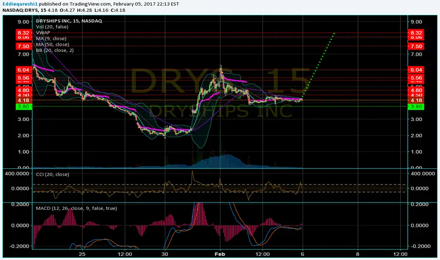Click the red 7.50 label on left axis

pos(24,46)
